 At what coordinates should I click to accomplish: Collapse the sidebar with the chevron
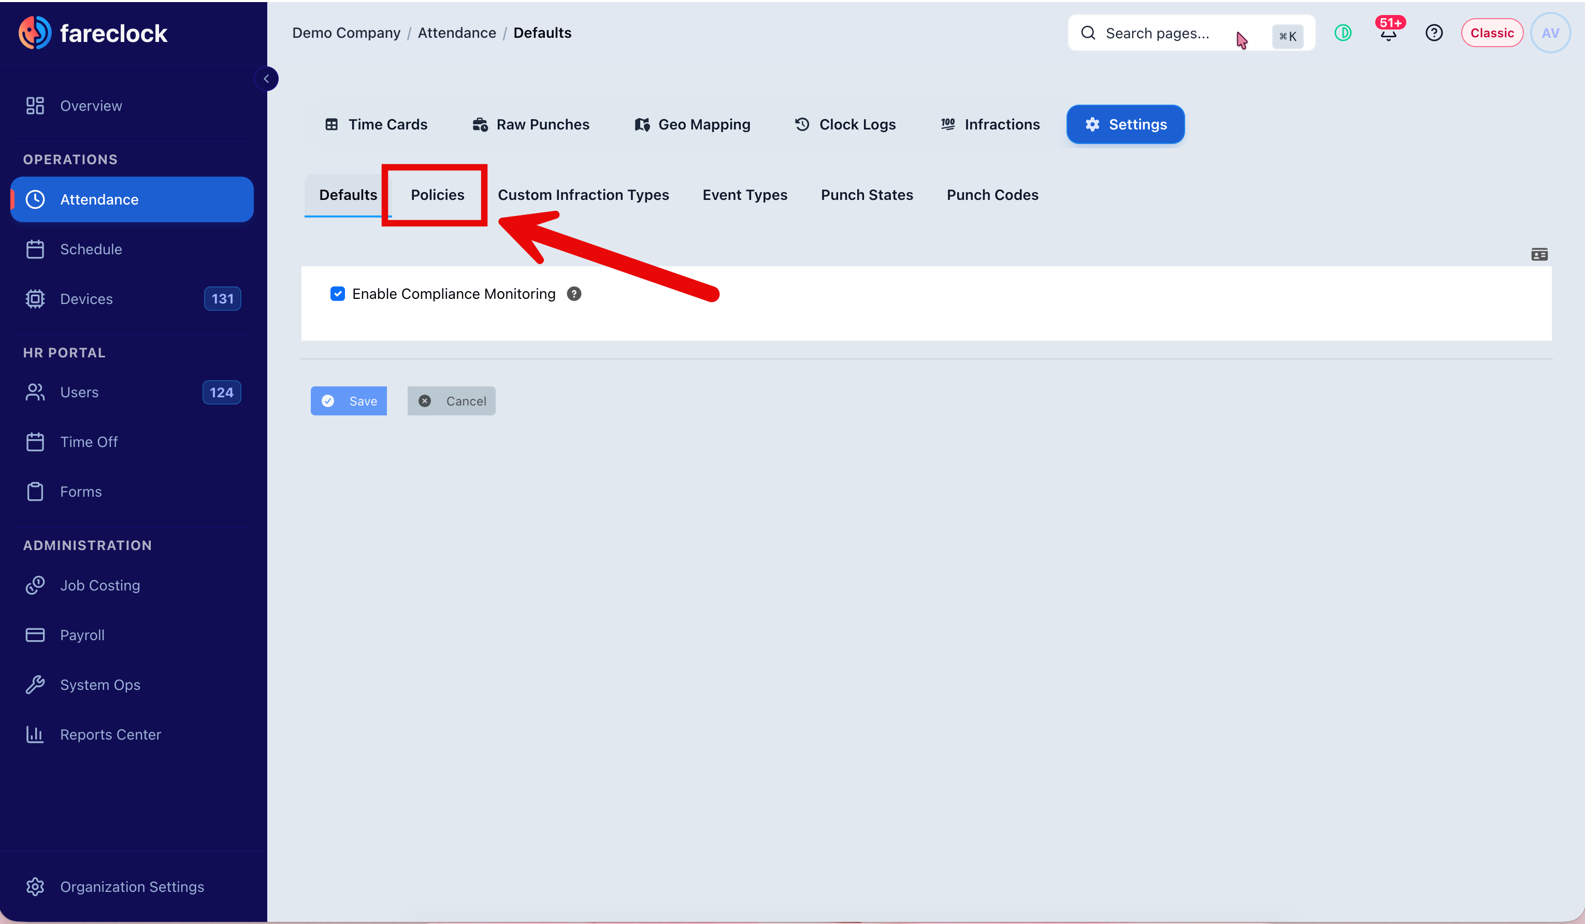(266, 79)
